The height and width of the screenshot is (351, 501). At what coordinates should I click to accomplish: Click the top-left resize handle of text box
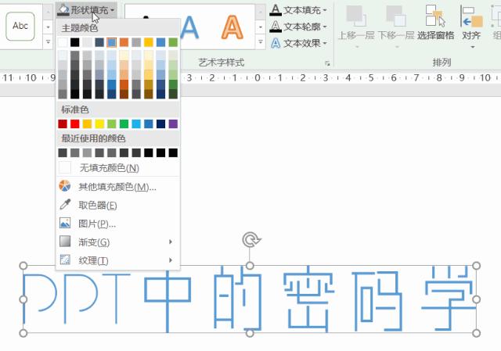tap(23, 266)
